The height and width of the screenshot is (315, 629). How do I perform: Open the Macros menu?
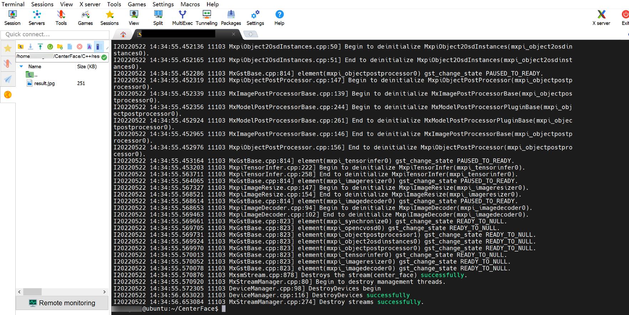coord(190,4)
